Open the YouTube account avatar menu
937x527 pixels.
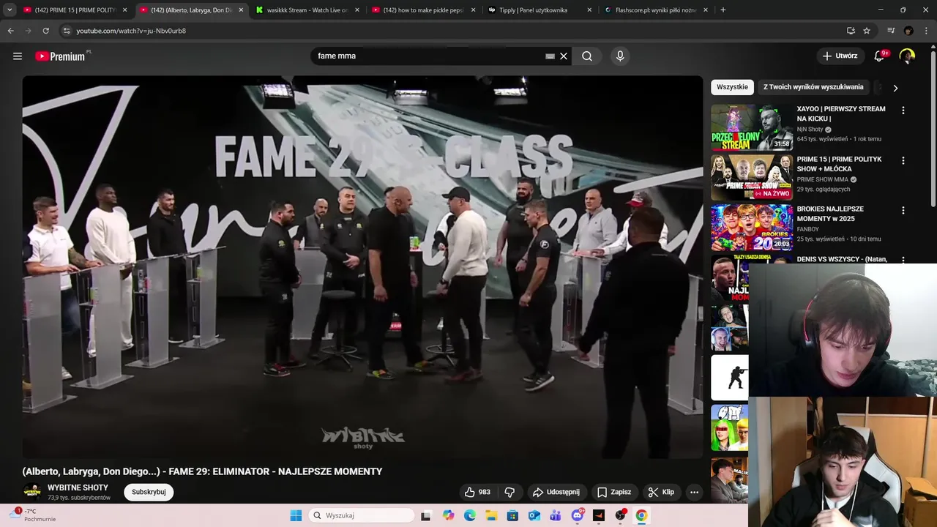coord(907,56)
